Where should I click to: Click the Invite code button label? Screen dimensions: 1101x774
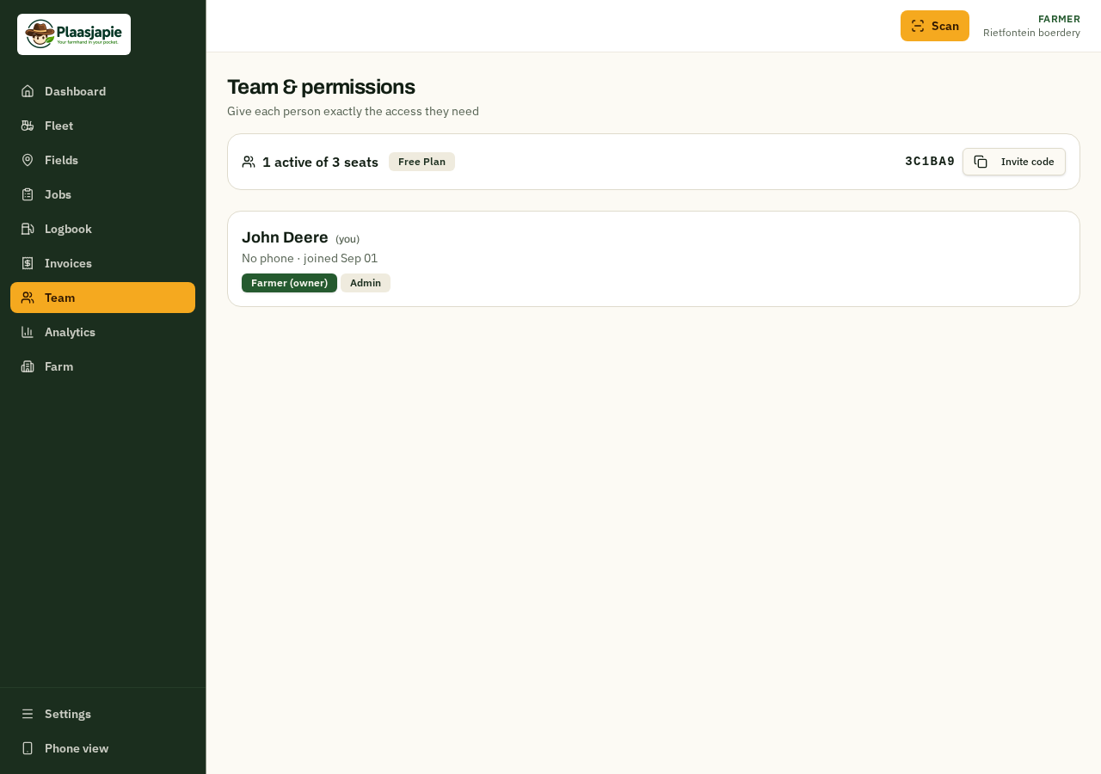pyautogui.click(x=1027, y=162)
